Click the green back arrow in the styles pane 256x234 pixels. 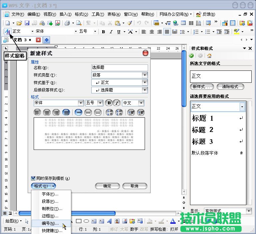point(191,56)
